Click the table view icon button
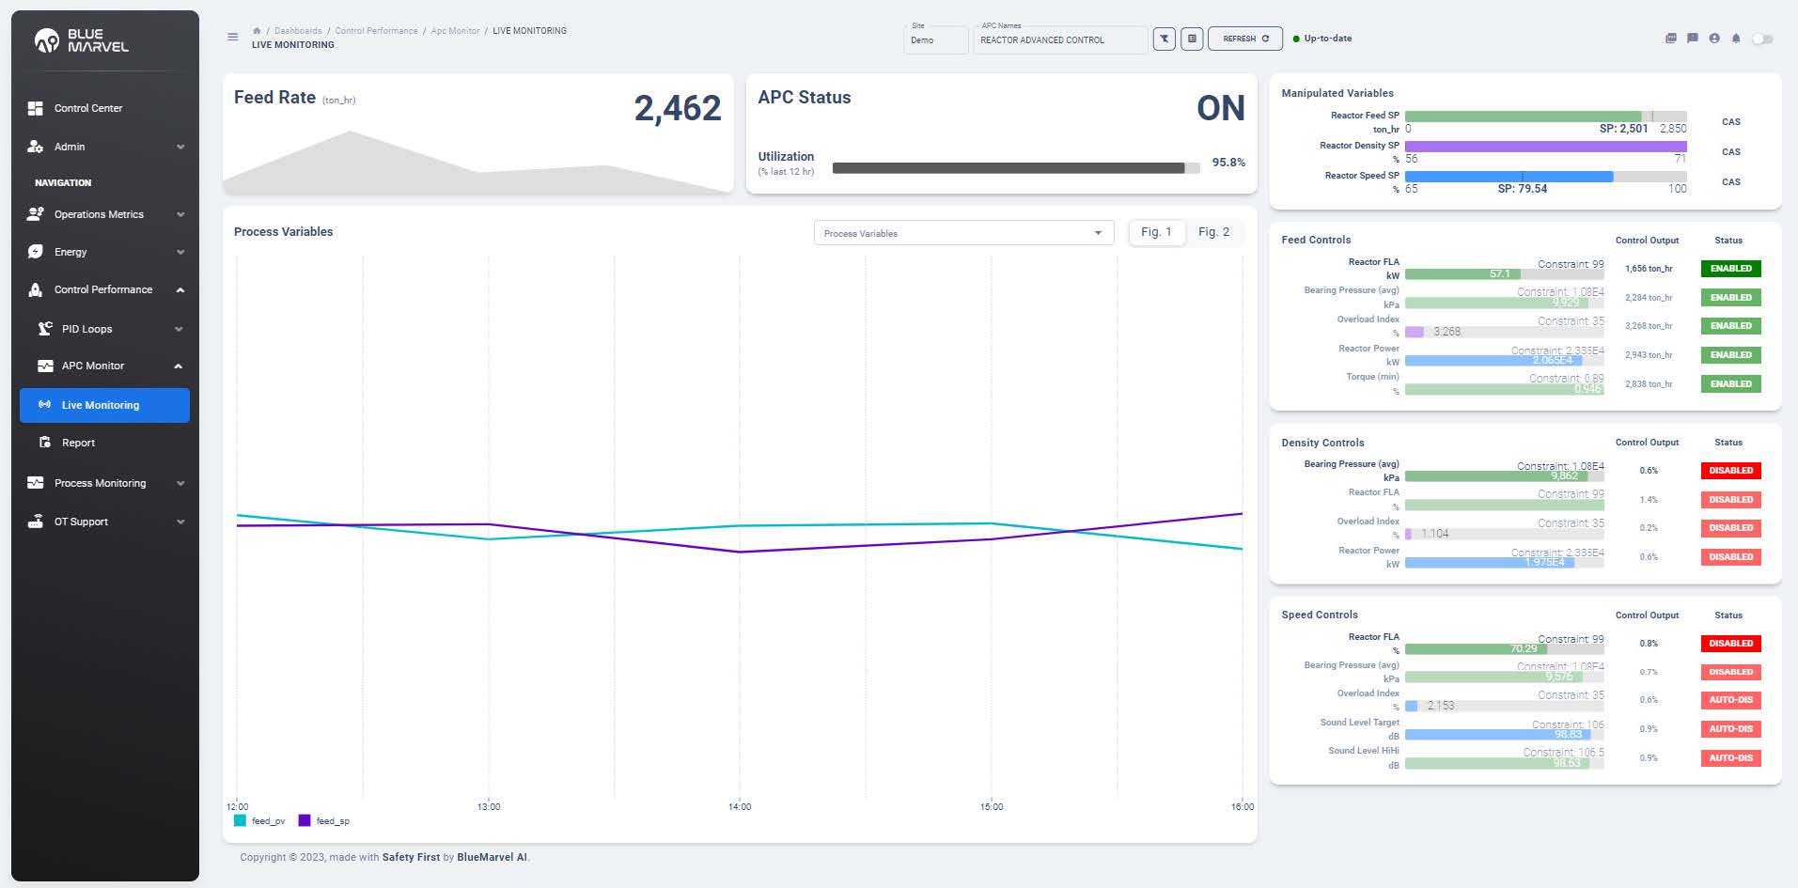1798x888 pixels. [1192, 39]
